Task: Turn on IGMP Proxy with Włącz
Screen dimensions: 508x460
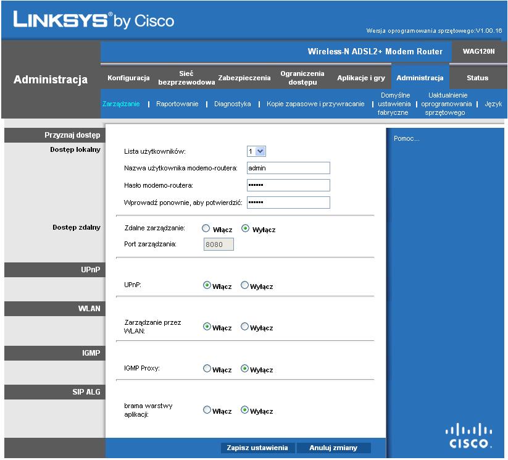Action: click(207, 368)
